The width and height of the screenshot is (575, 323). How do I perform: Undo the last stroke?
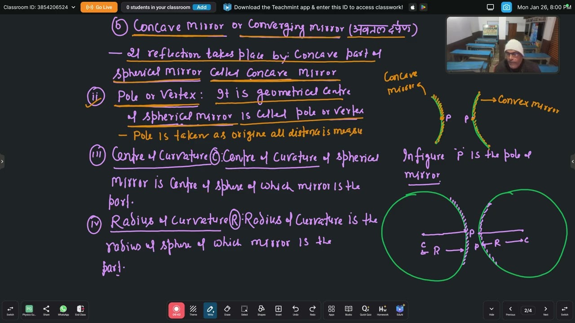coord(296,310)
